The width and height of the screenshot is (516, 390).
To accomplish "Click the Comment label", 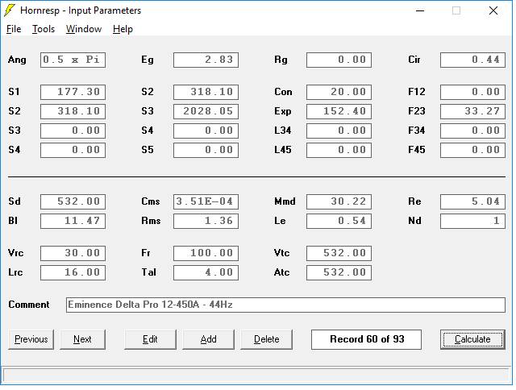I will [x=29, y=305].
